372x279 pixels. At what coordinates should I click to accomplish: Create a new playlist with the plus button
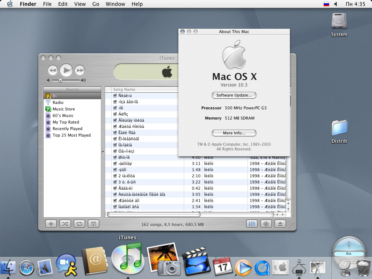point(51,224)
